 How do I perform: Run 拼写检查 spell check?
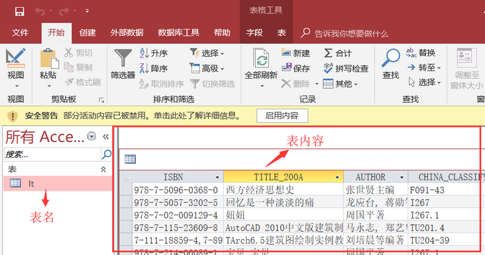coord(345,68)
